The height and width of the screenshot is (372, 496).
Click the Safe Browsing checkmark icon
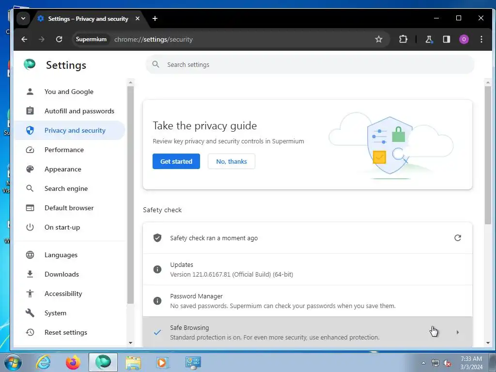[157, 332]
